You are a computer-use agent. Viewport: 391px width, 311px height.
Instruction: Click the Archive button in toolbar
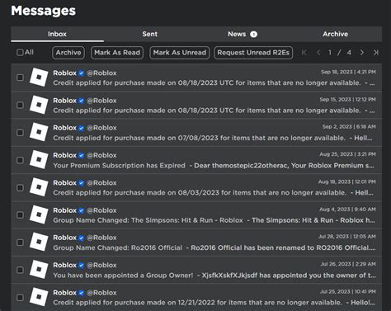pos(68,53)
